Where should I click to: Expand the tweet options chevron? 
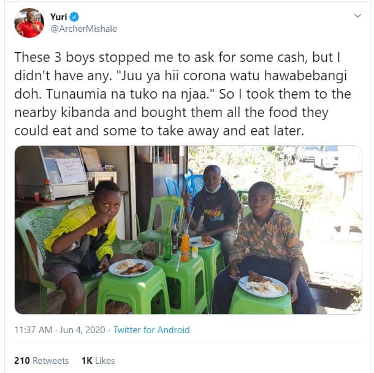click(x=357, y=16)
